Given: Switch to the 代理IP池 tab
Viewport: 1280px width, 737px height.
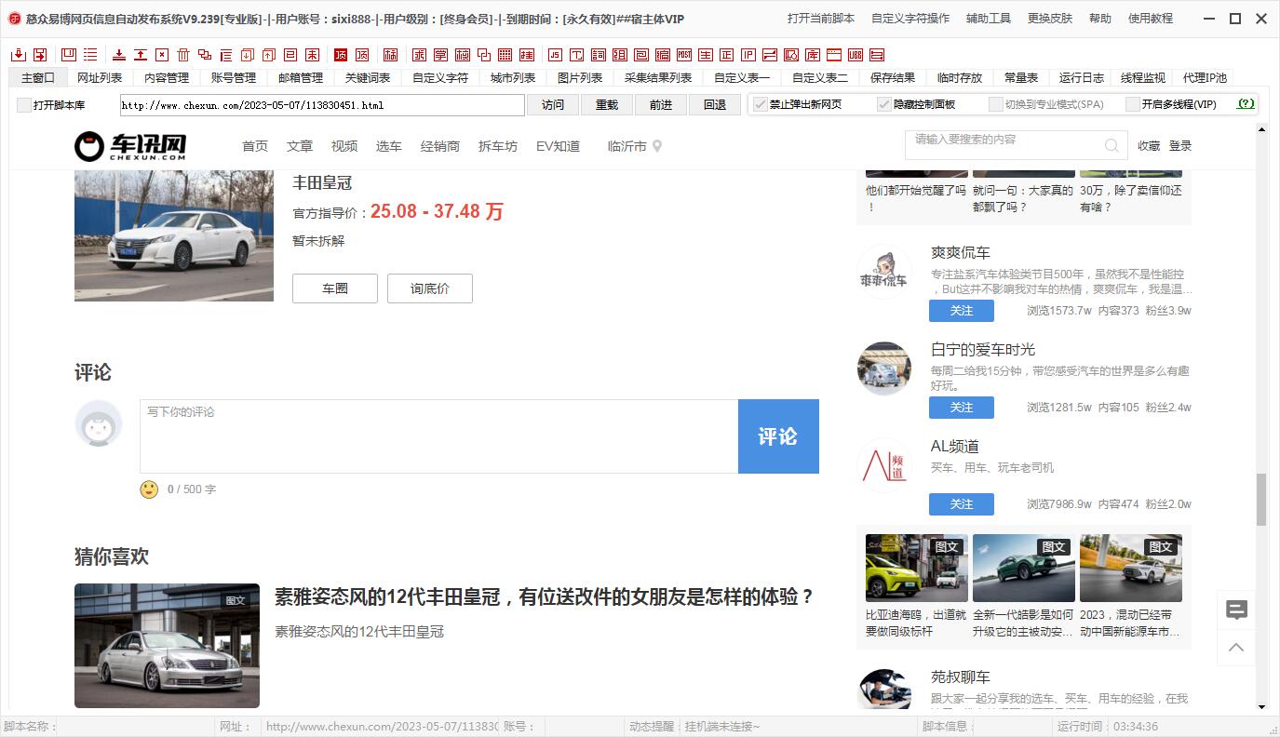Looking at the screenshot, I should [x=1205, y=78].
